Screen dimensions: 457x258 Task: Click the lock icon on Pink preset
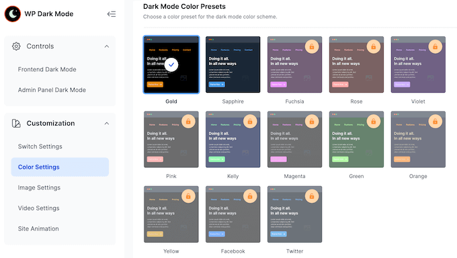tap(188, 122)
